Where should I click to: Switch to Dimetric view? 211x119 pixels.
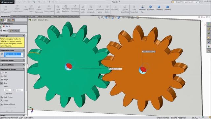coord(167,8)
